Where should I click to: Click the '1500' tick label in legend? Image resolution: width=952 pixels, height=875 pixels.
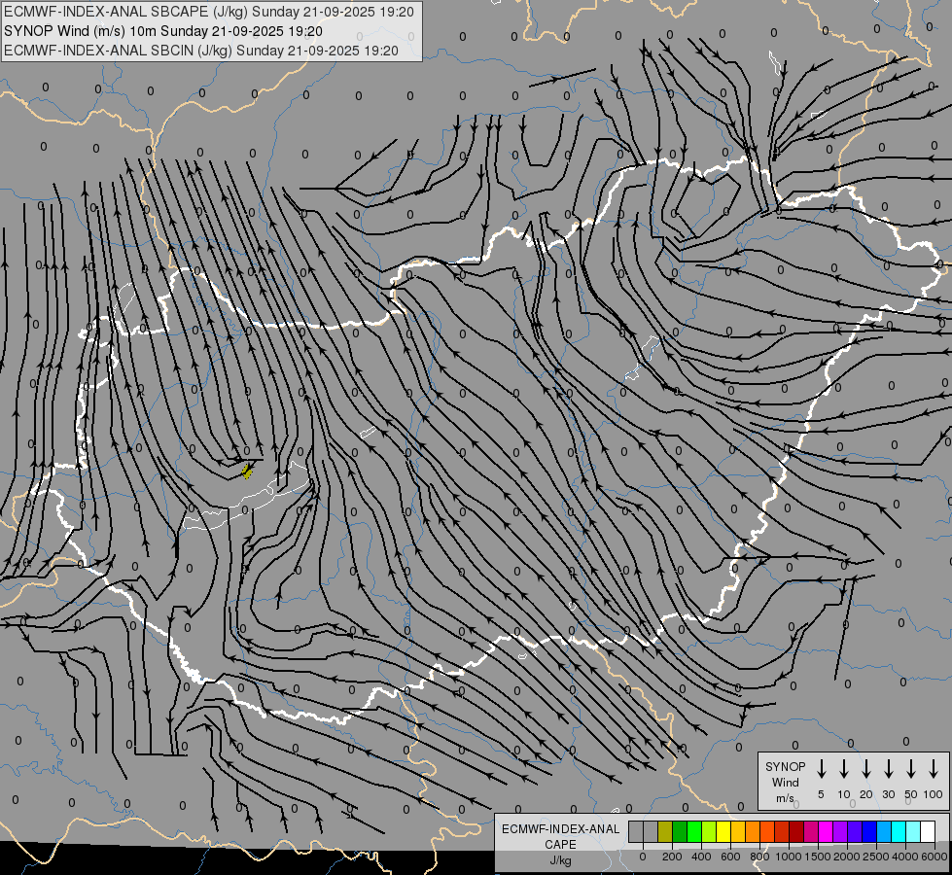pos(818,857)
